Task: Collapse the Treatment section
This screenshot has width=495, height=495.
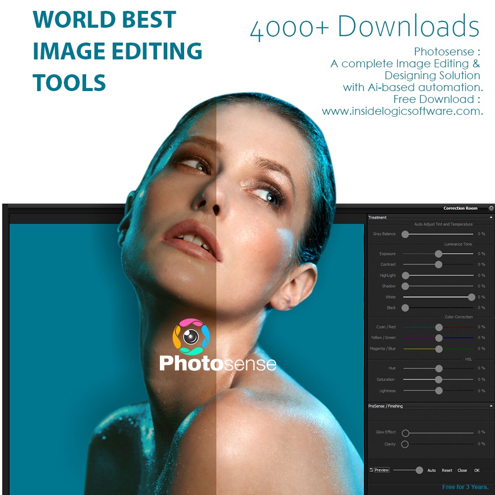Action: 491,217
